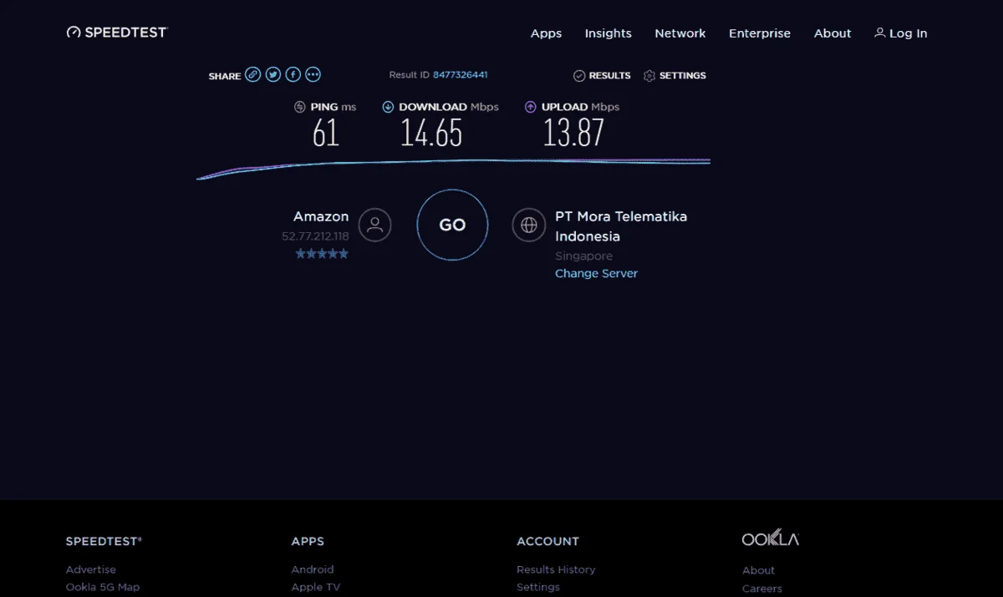Click the IP address 52.77.212.118
This screenshot has width=1003, height=597.
pyautogui.click(x=315, y=236)
